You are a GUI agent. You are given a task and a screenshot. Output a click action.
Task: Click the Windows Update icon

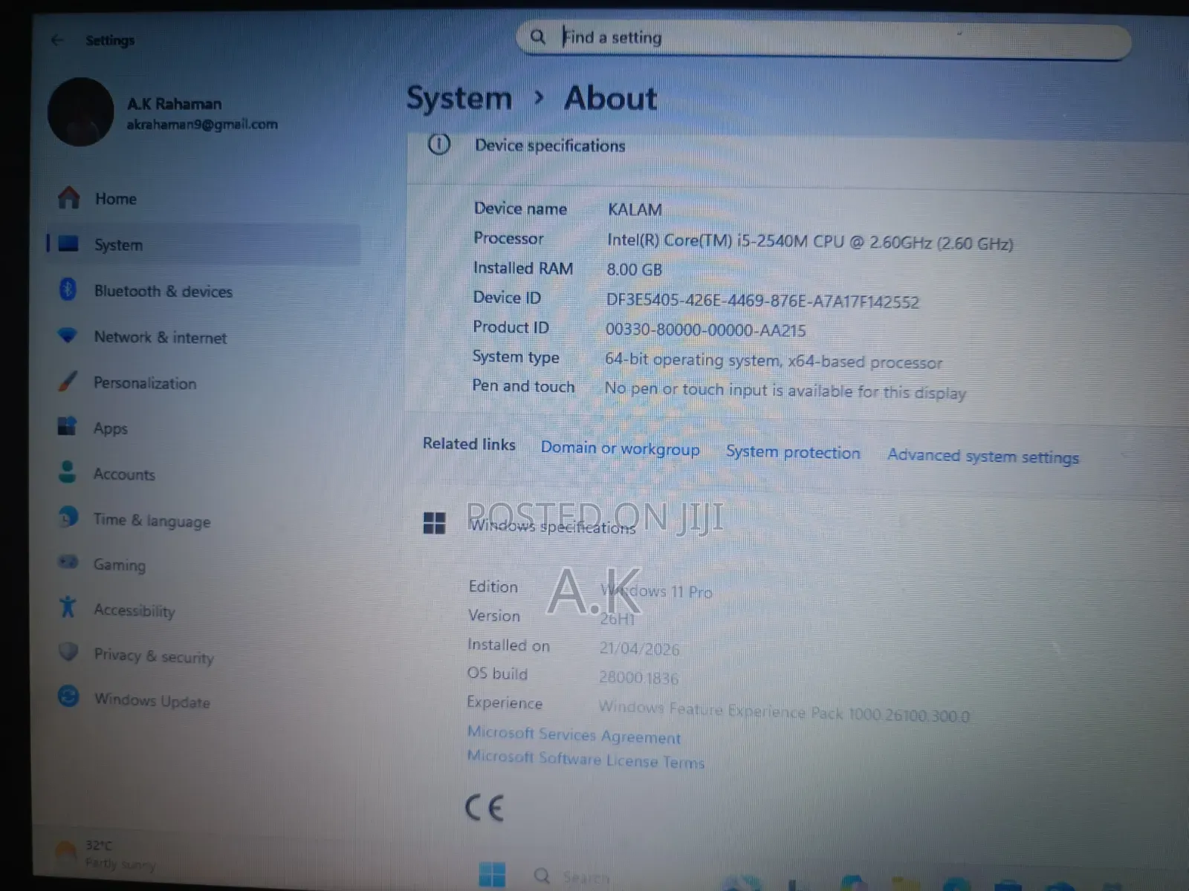[68, 697]
